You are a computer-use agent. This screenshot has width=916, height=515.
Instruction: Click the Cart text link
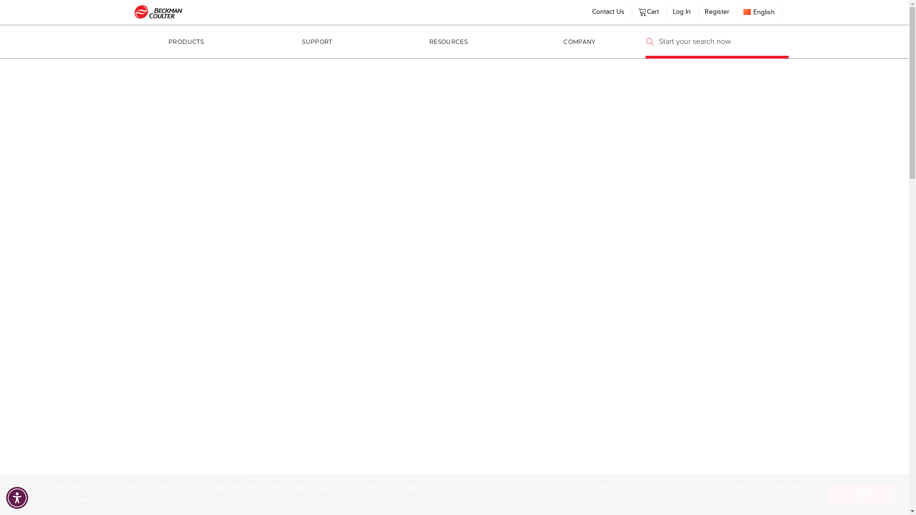coord(653,12)
